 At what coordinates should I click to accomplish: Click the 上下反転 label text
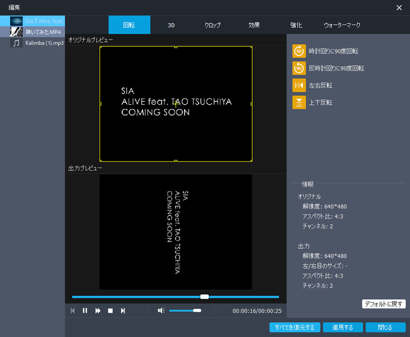point(321,103)
